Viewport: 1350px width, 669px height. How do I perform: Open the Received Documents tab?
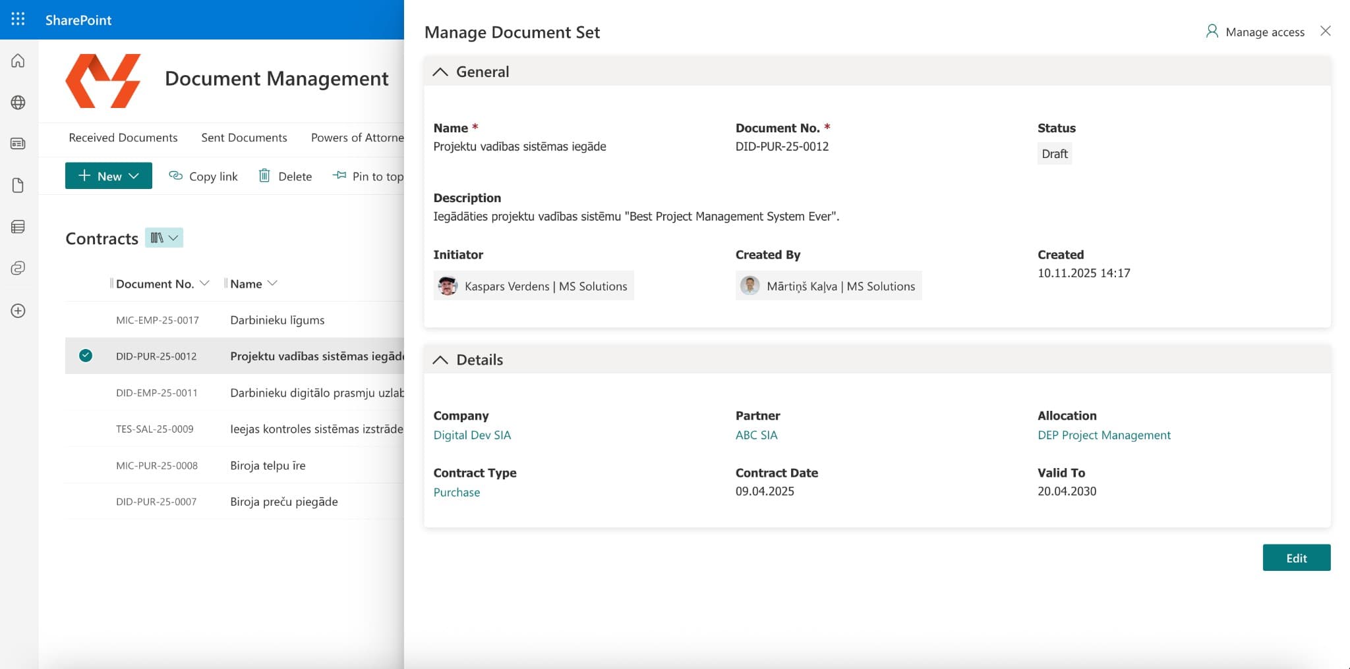(123, 138)
